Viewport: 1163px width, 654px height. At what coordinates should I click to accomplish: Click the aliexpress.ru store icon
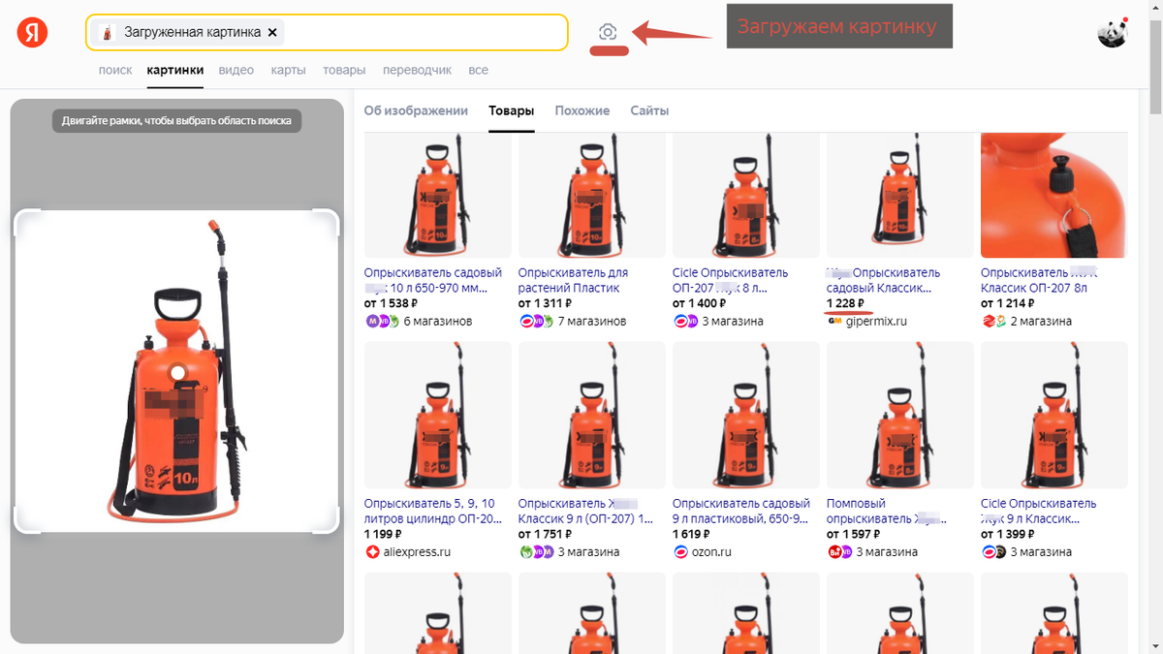pyautogui.click(x=371, y=551)
